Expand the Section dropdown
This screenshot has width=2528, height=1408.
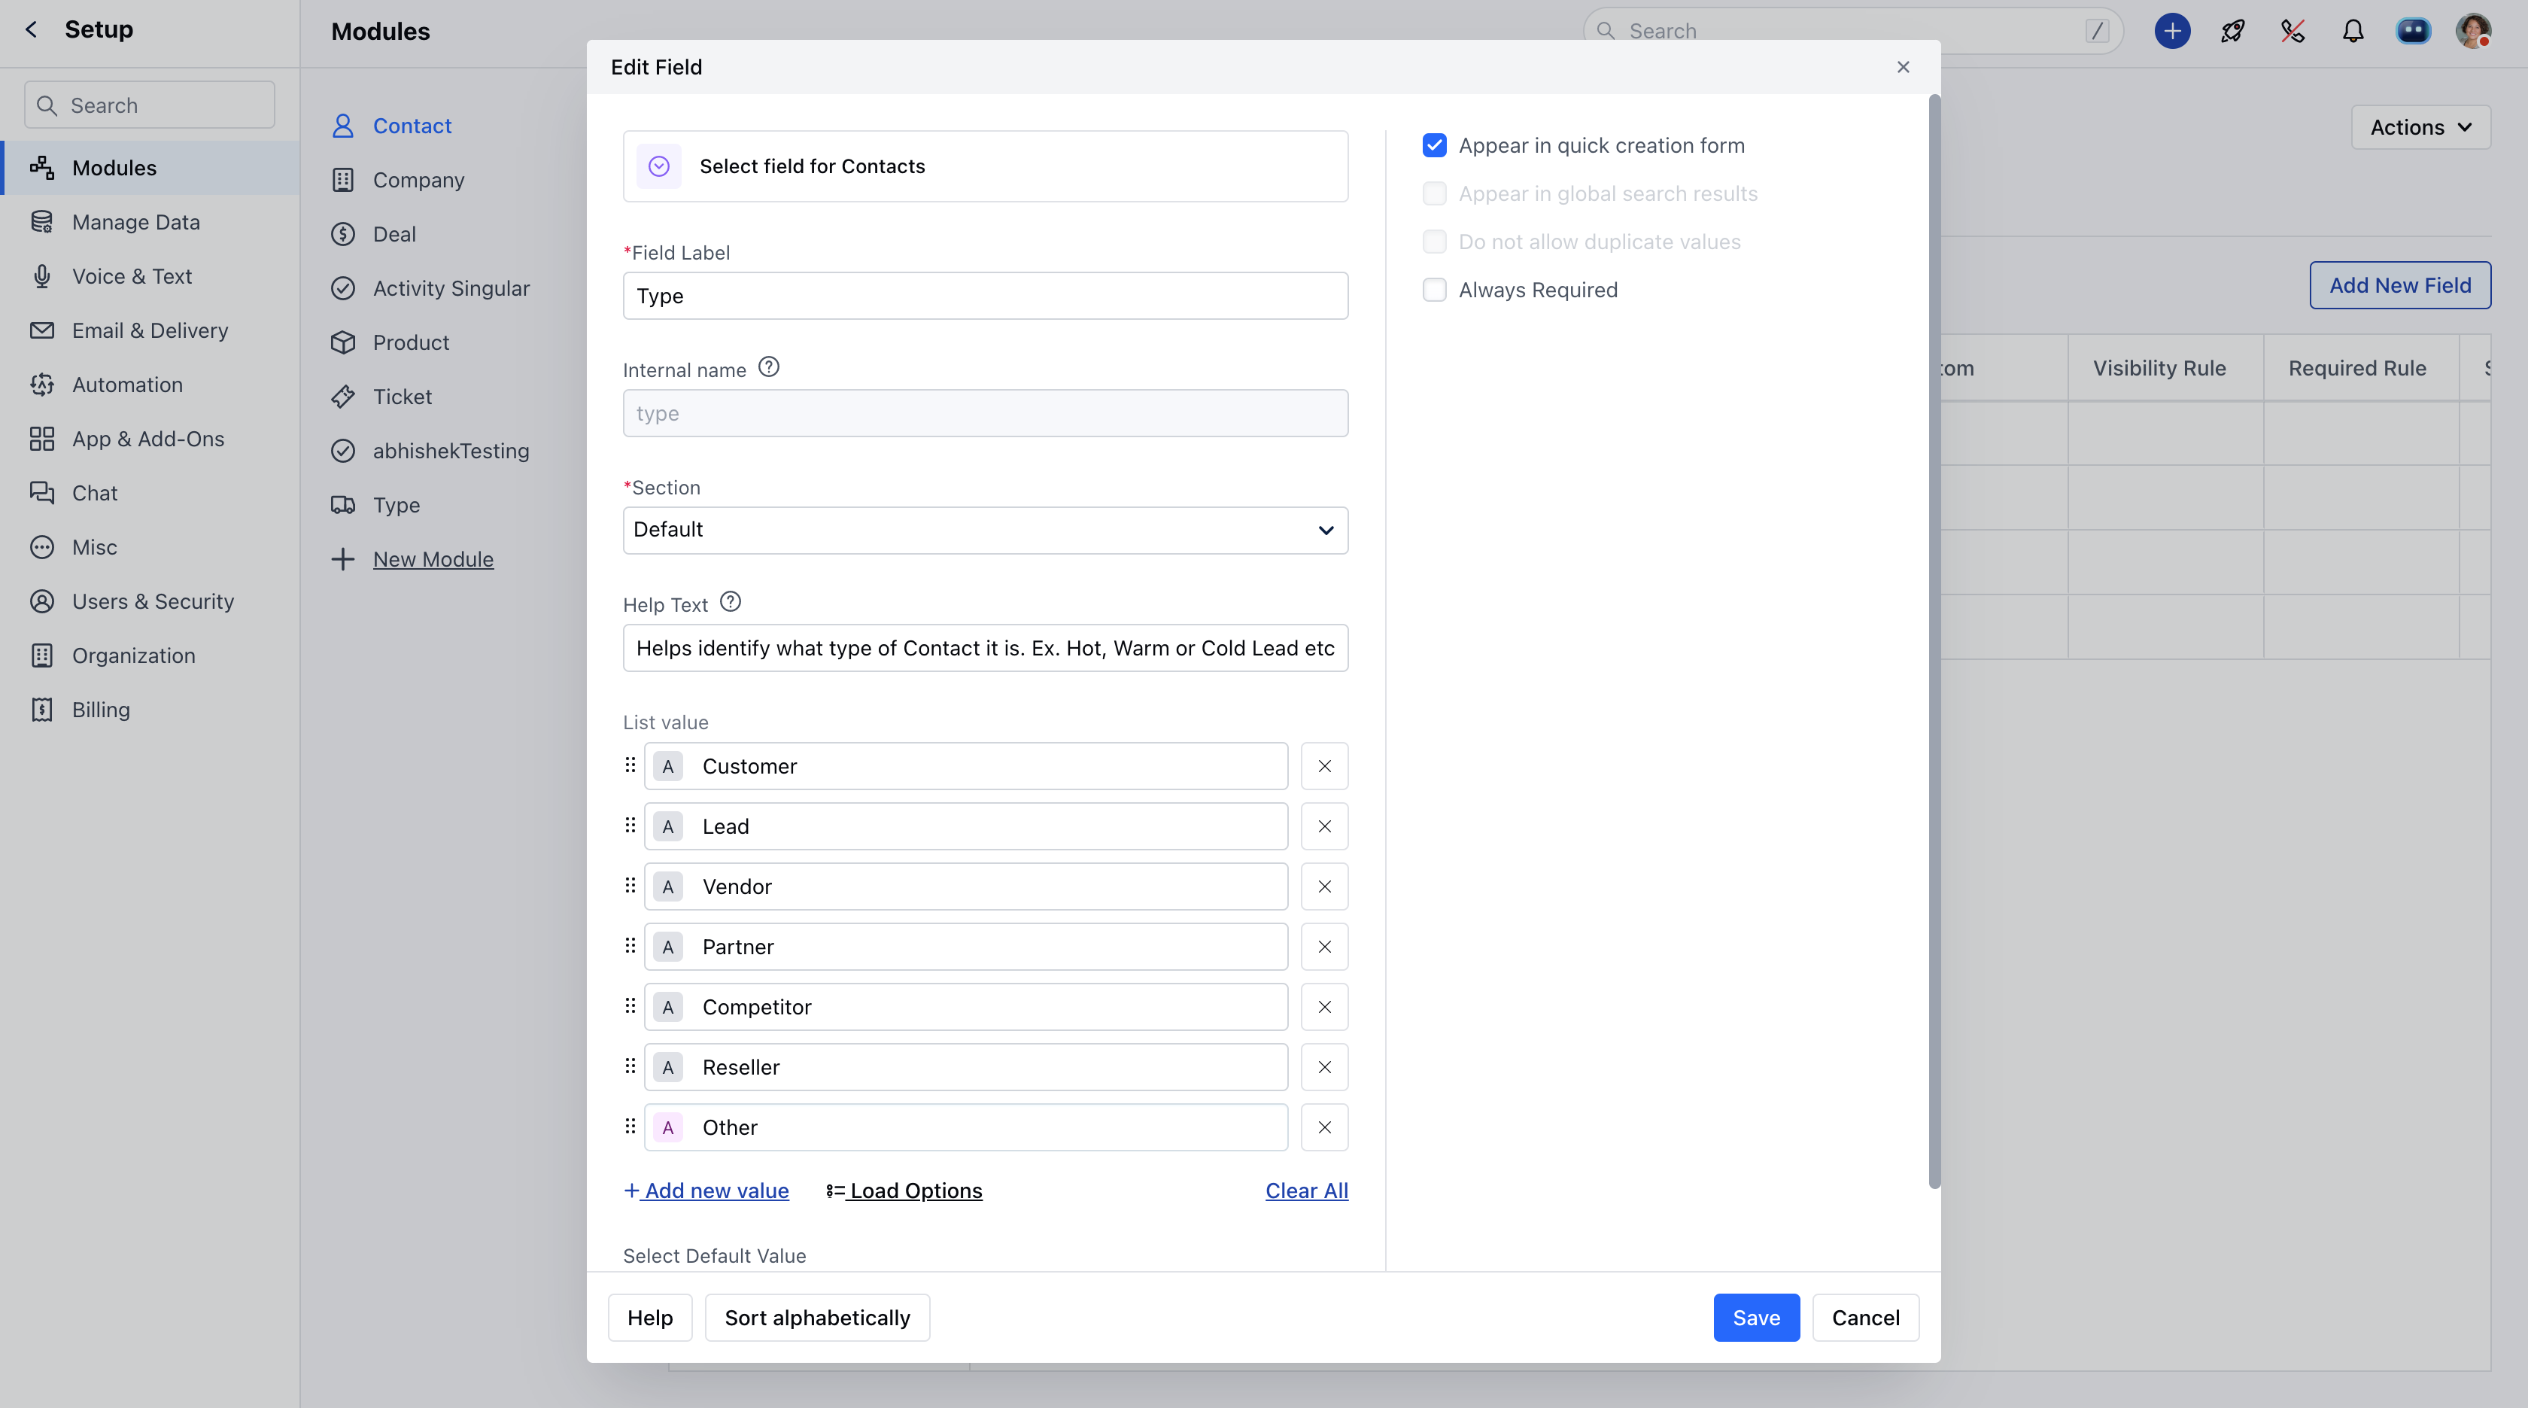pos(986,531)
